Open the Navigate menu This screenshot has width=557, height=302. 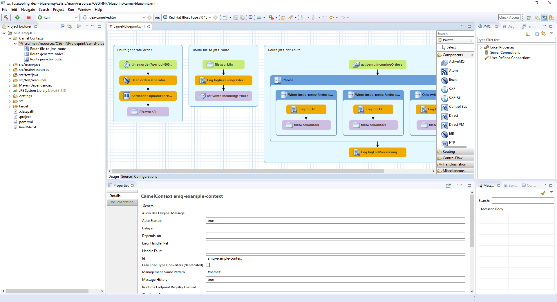28,10
